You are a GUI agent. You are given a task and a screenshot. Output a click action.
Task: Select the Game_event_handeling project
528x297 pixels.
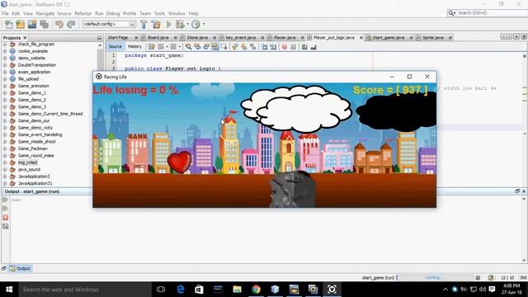(40, 134)
